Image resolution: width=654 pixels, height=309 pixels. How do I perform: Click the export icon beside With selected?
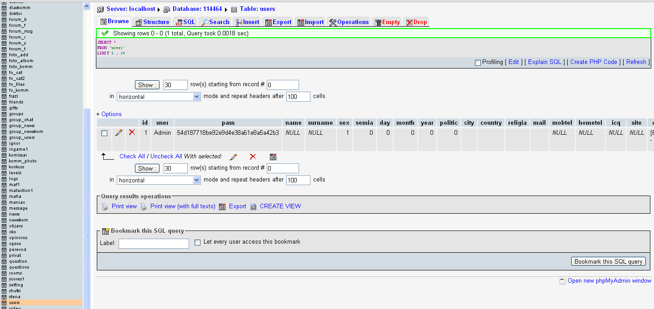(x=273, y=157)
